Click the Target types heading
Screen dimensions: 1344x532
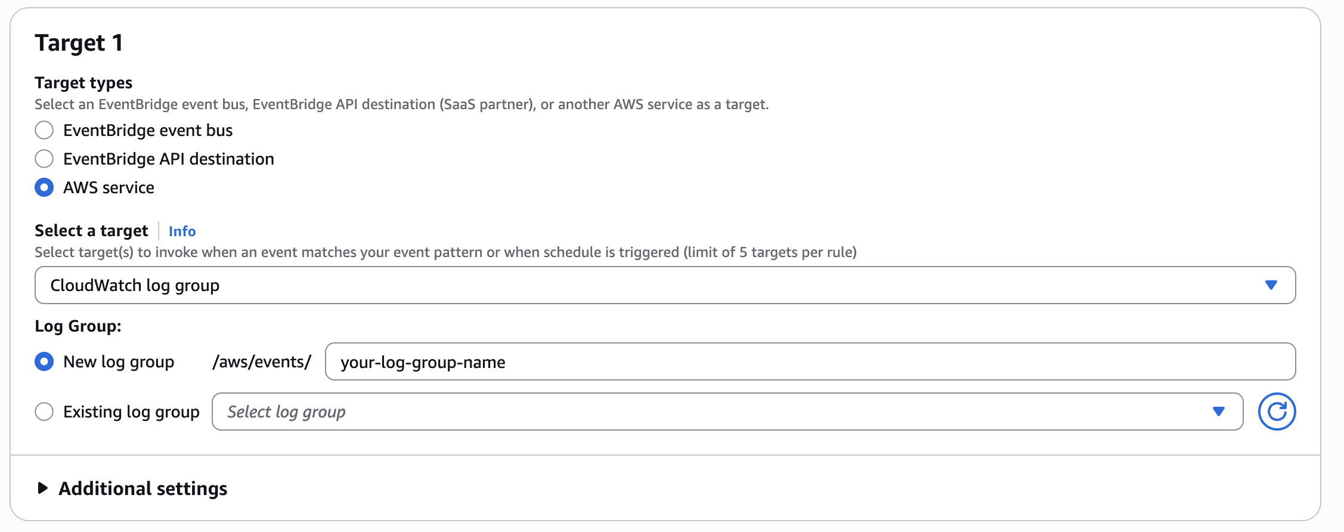[x=83, y=82]
